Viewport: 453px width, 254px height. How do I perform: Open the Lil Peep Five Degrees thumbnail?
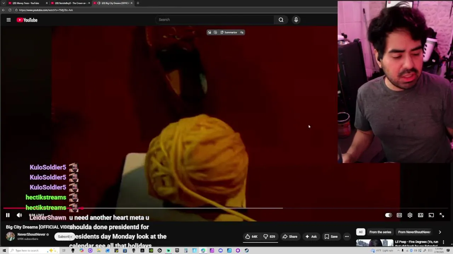(374, 243)
